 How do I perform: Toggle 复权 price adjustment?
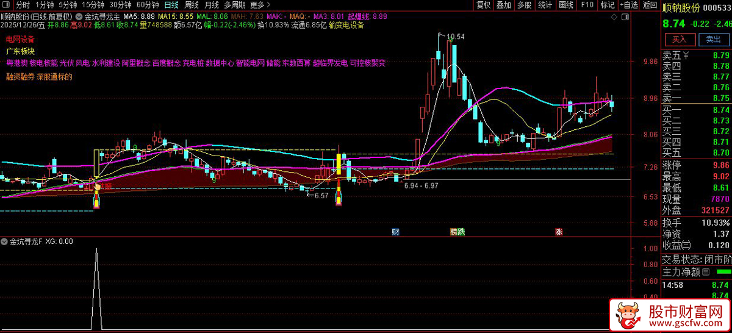[x=483, y=5]
